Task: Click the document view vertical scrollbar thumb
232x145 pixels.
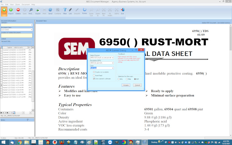Action: coord(230,39)
